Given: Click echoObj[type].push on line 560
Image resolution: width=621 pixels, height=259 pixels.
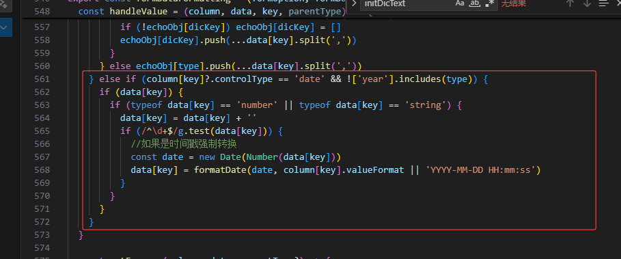Looking at the screenshot, I should pos(182,66).
